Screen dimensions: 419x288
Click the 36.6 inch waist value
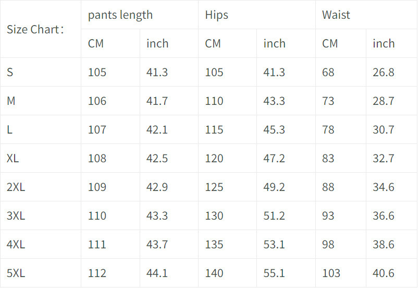(x=384, y=215)
